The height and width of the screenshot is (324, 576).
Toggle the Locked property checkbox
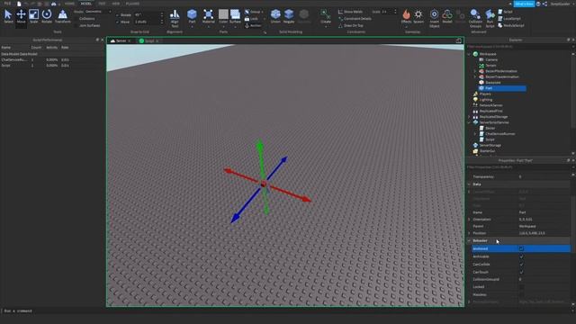(x=521, y=286)
